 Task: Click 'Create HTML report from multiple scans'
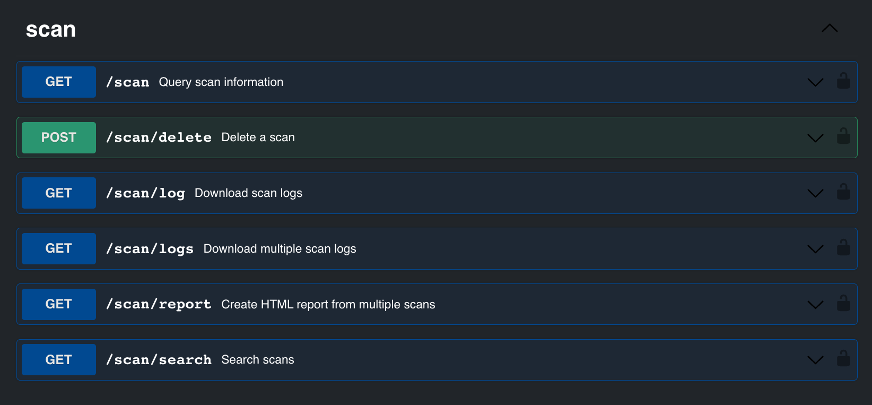[x=328, y=305]
